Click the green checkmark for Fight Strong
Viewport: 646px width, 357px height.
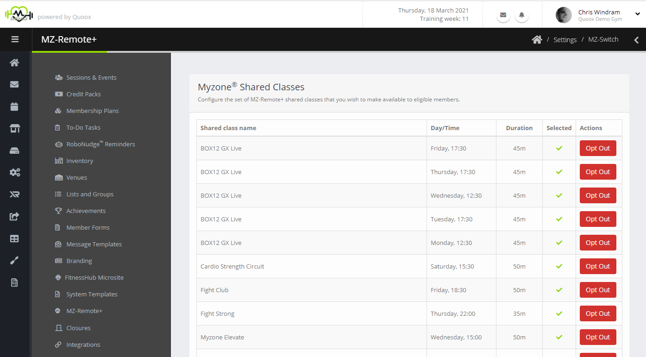559,313
